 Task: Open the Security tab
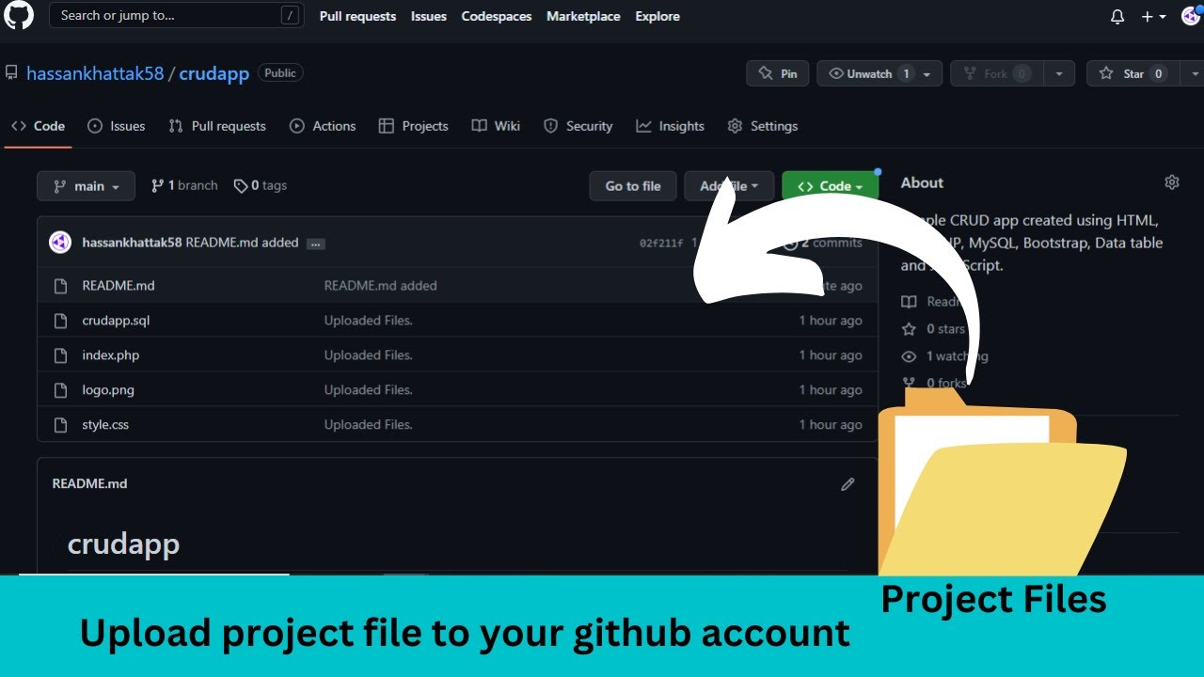click(x=578, y=126)
